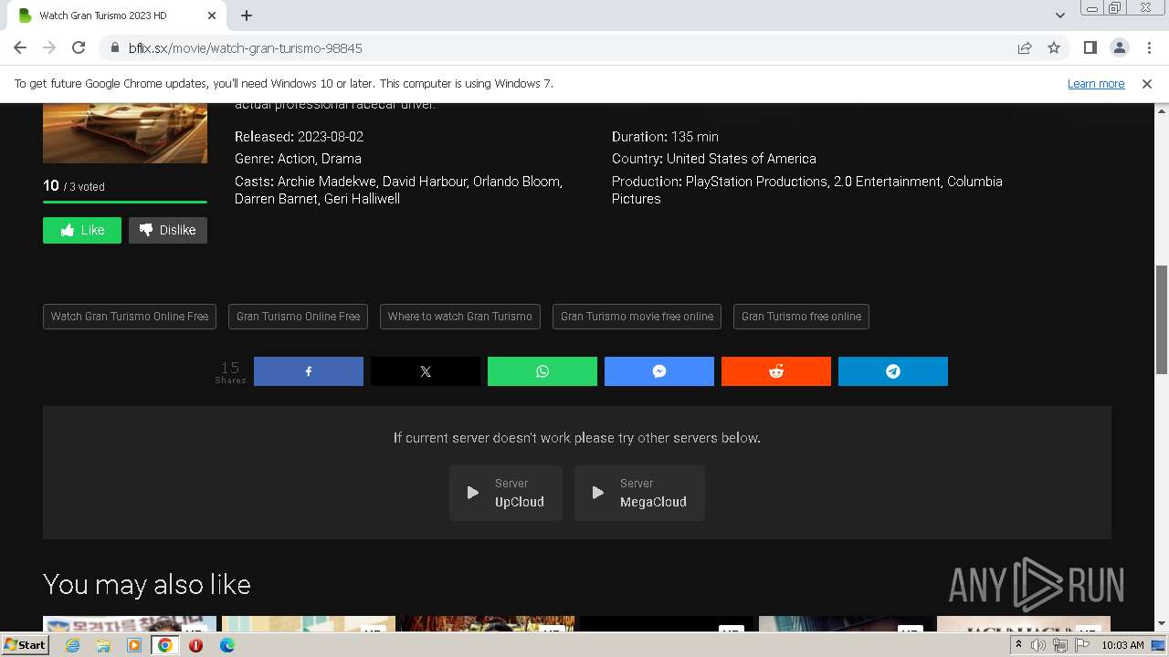Play using MegaCloud server
Viewport: 1169px width, 657px height.
[639, 493]
